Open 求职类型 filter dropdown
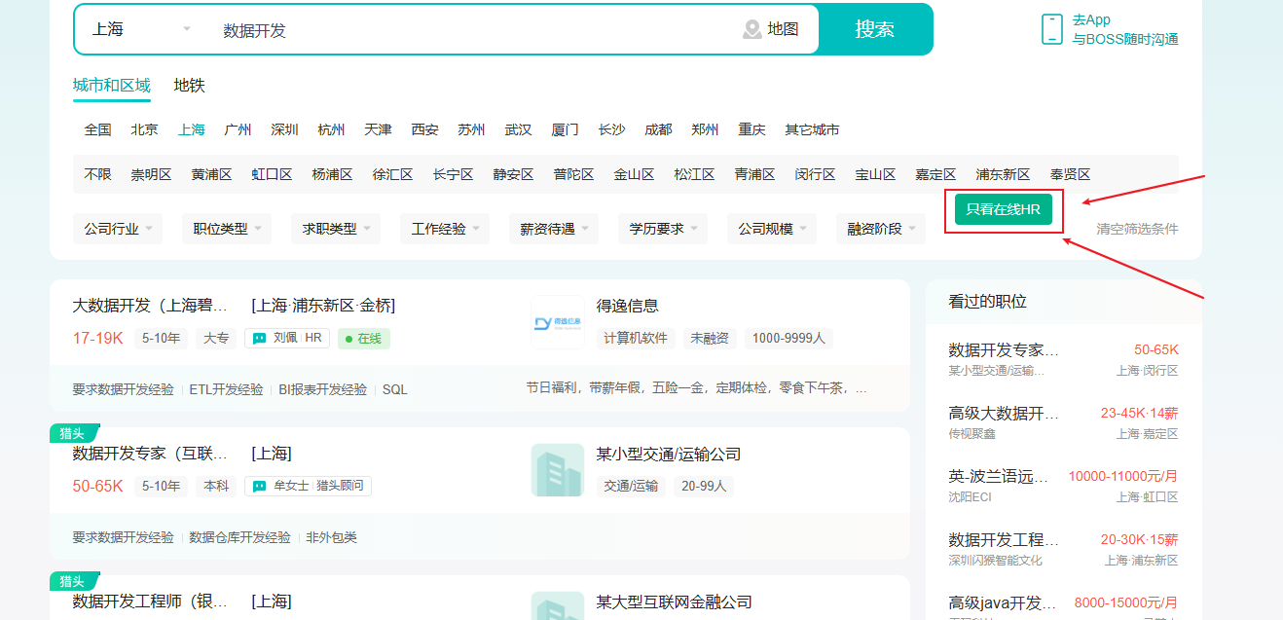 pyautogui.click(x=336, y=229)
